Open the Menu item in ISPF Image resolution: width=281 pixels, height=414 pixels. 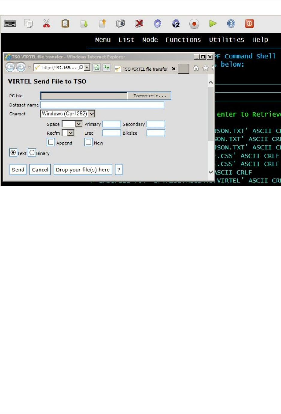[x=103, y=40]
